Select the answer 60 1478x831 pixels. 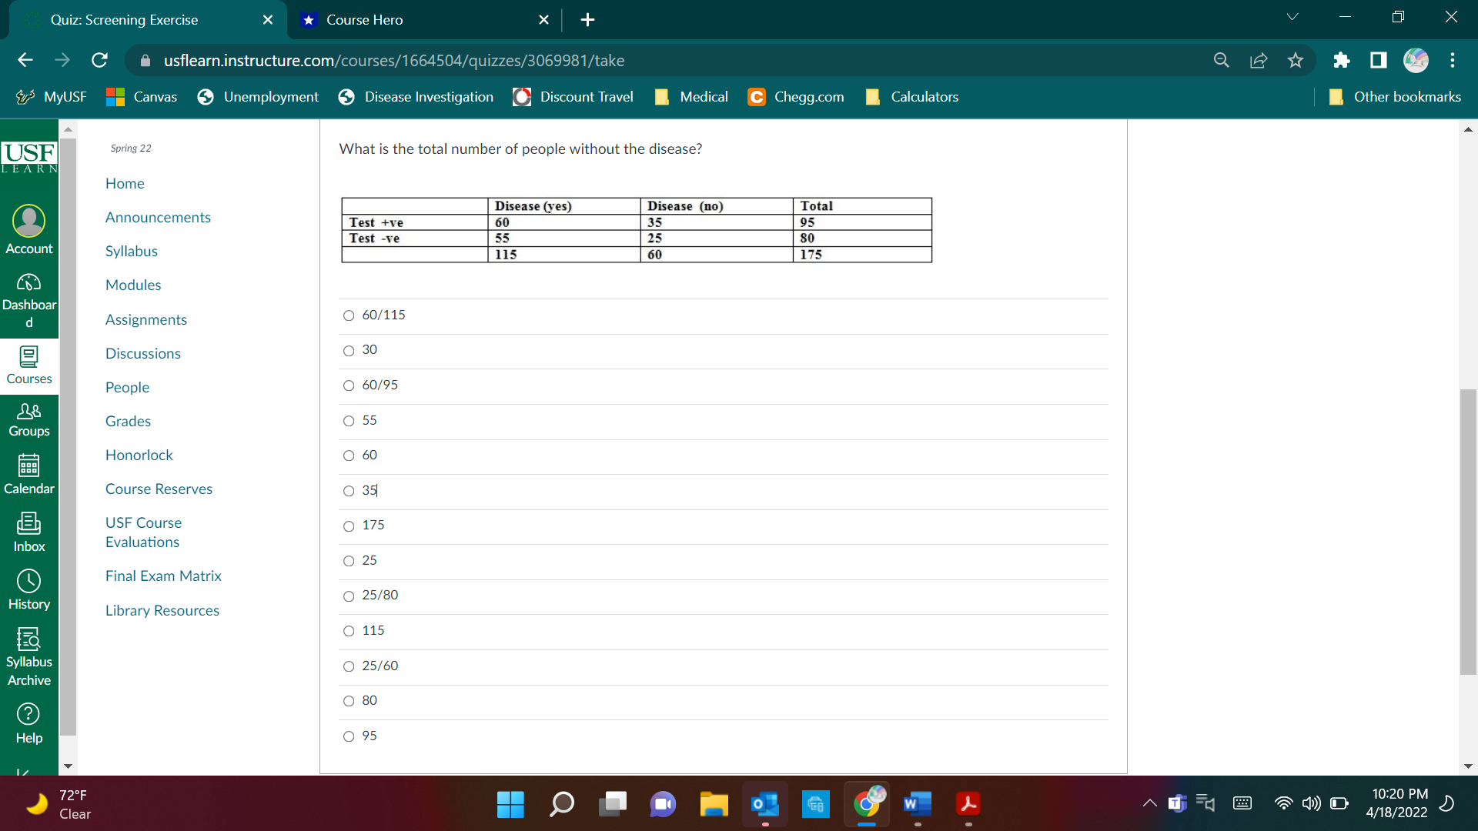[x=349, y=456]
